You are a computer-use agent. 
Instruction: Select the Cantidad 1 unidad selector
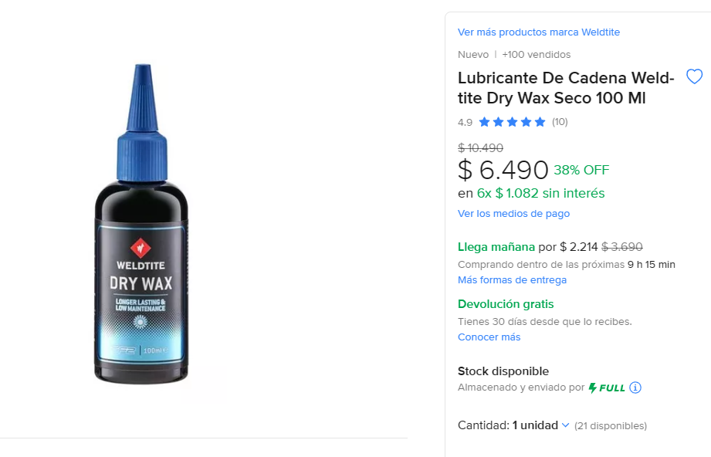coord(513,425)
